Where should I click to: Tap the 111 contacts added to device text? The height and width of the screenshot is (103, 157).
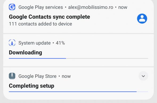[40, 24]
